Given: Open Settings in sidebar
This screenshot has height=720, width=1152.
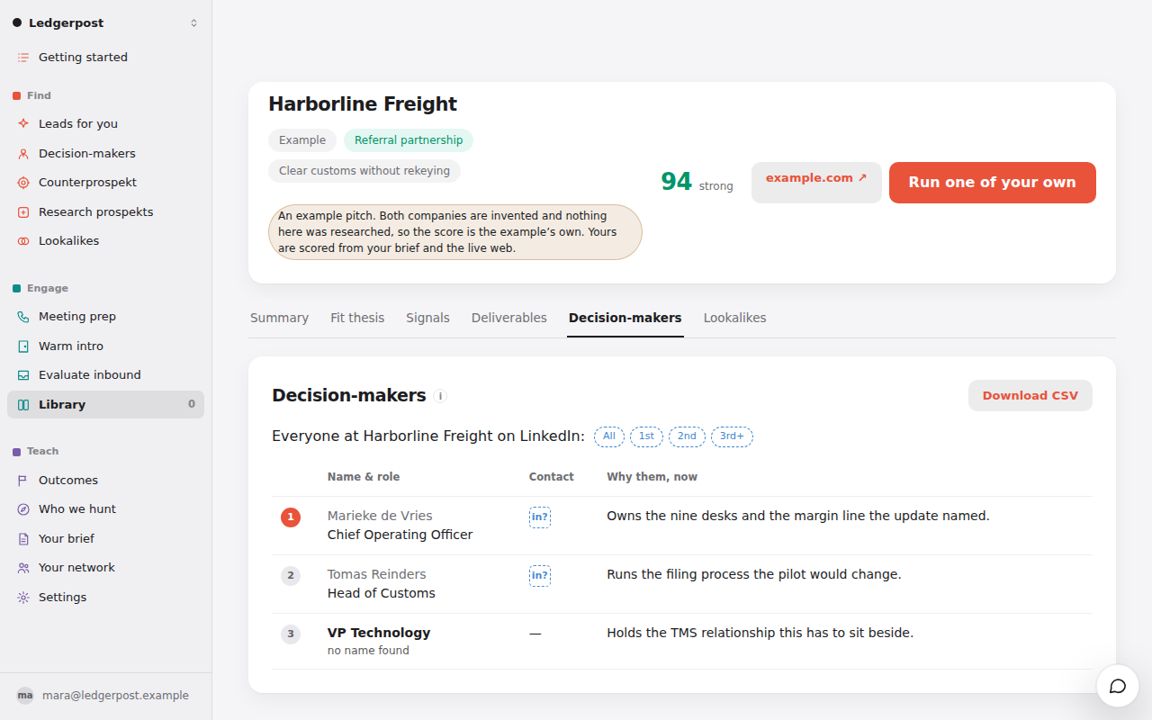Looking at the screenshot, I should click(105, 598).
